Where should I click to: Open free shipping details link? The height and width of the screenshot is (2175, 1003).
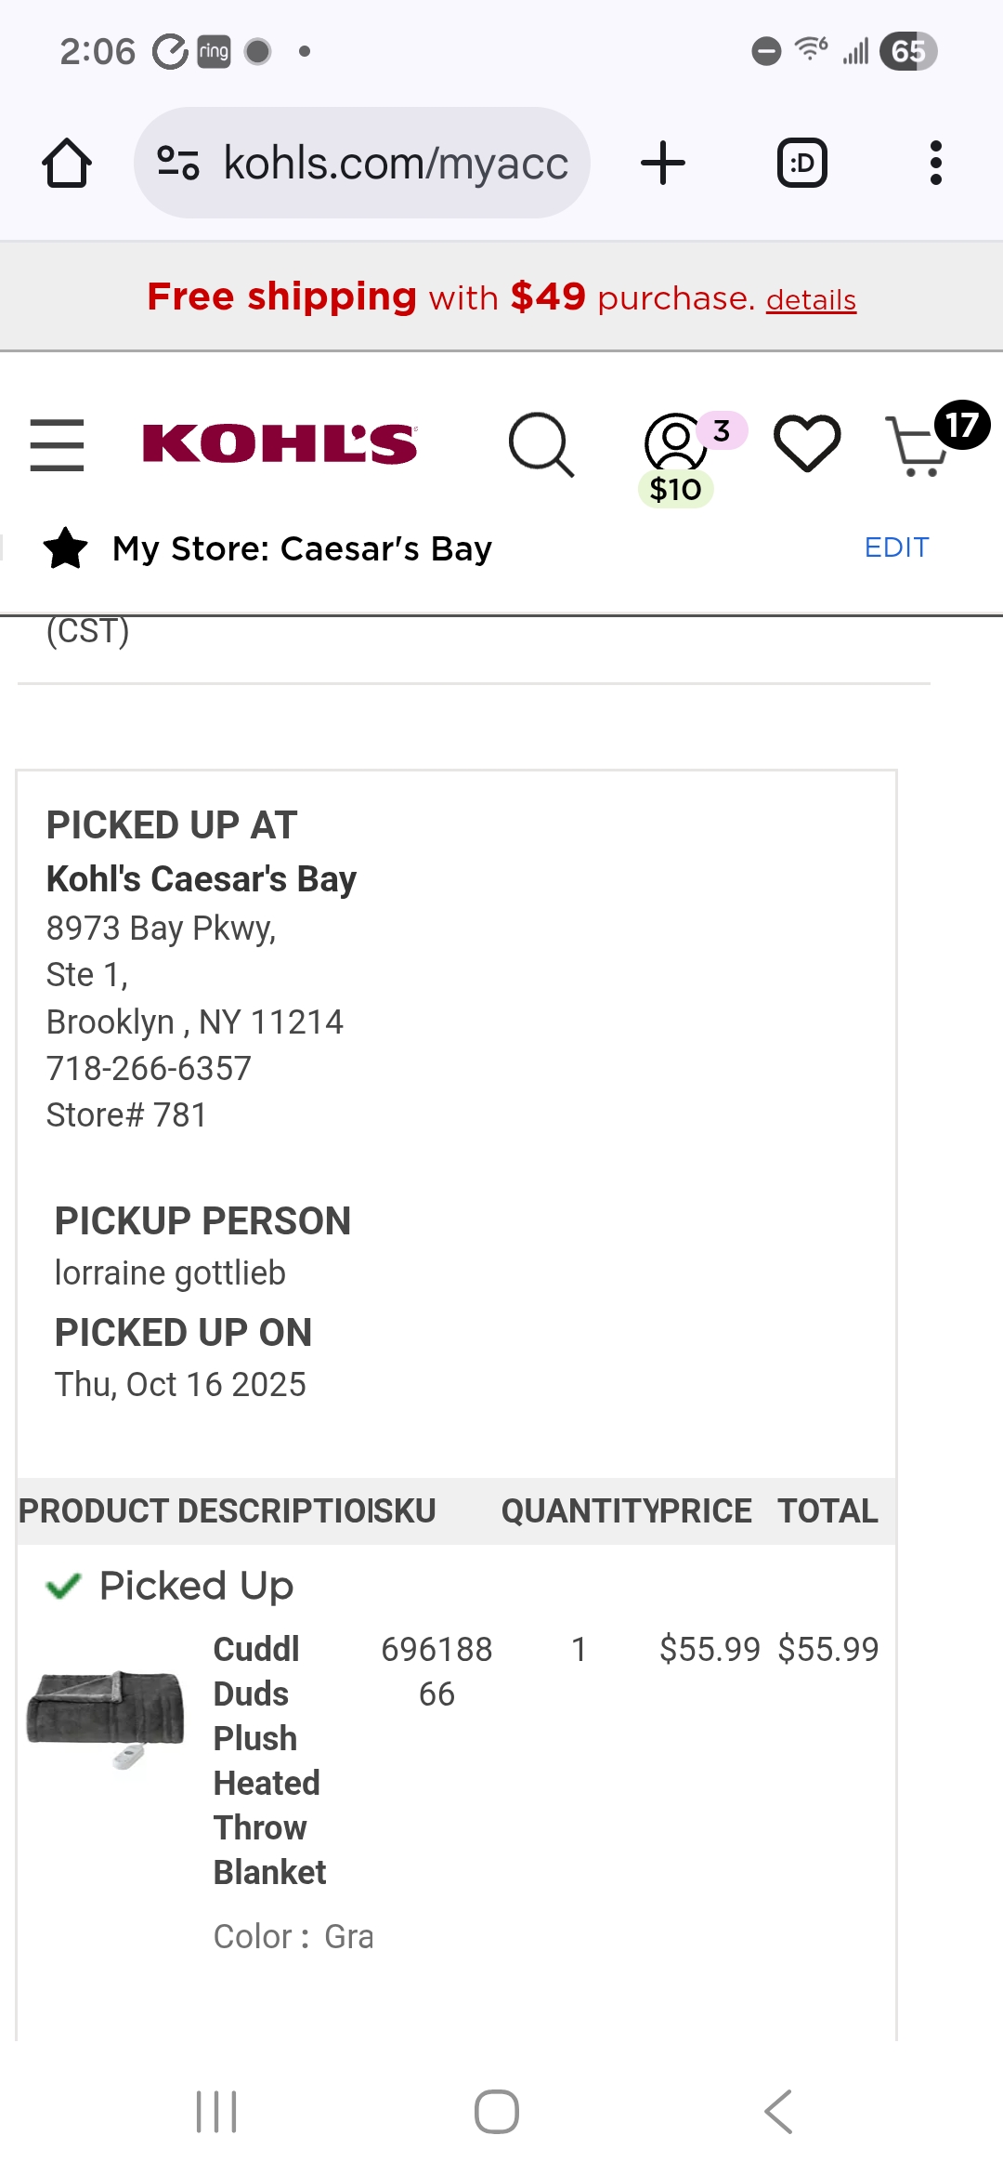pos(811,300)
